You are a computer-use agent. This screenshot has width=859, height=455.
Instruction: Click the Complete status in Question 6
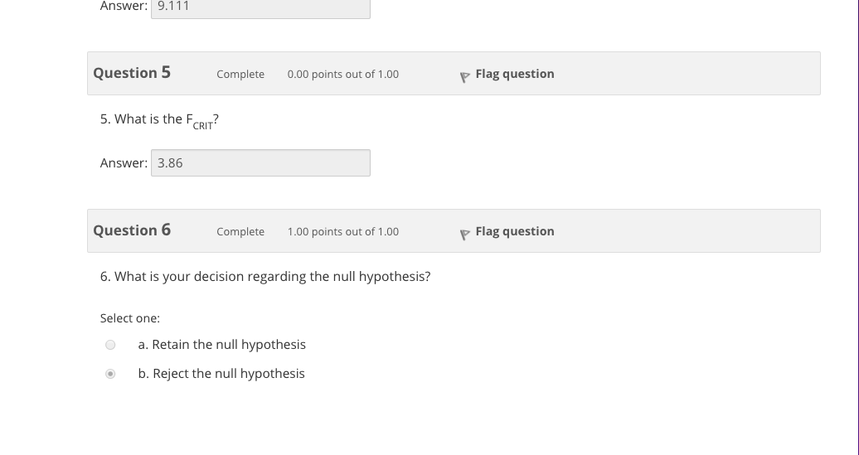(x=240, y=232)
